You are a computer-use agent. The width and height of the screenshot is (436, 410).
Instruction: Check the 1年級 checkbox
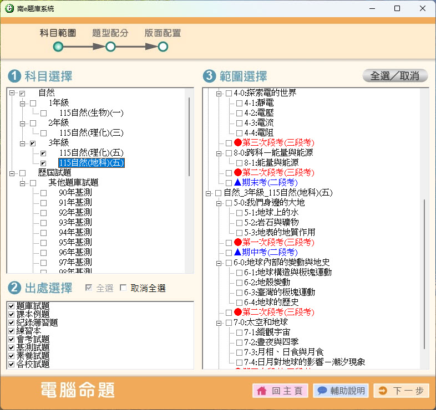(x=33, y=104)
